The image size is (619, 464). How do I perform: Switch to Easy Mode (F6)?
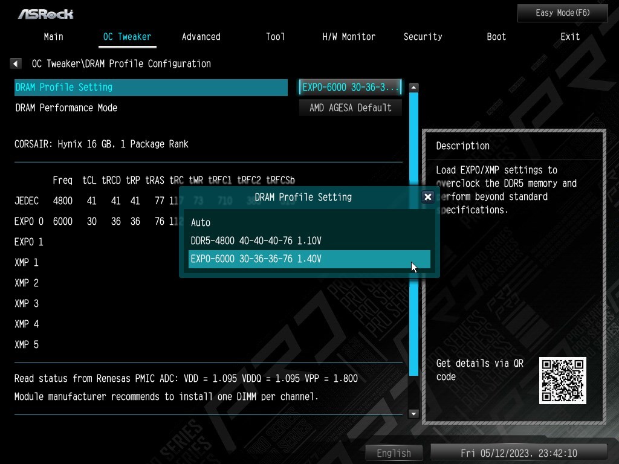562,13
